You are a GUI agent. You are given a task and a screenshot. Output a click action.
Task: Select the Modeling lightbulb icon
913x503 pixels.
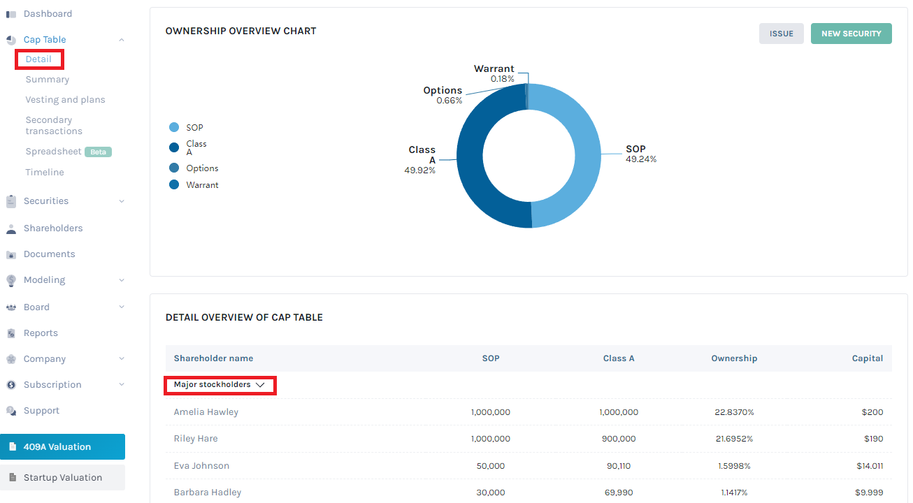coord(10,279)
